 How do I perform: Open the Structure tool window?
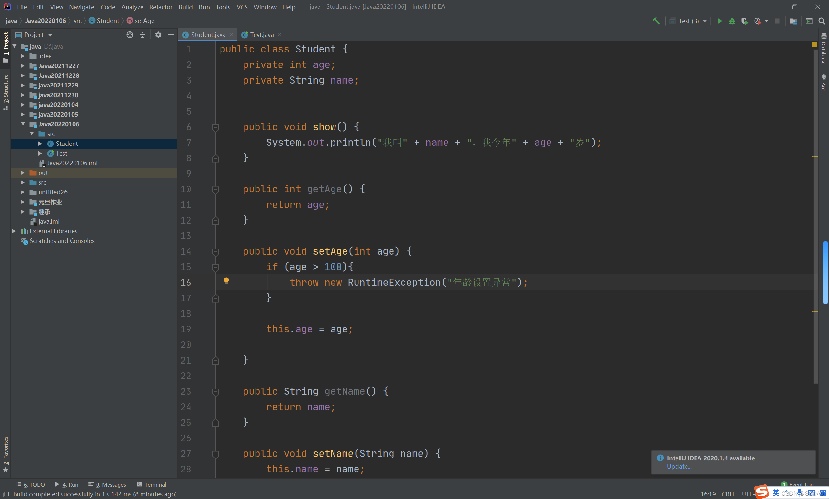click(x=6, y=92)
